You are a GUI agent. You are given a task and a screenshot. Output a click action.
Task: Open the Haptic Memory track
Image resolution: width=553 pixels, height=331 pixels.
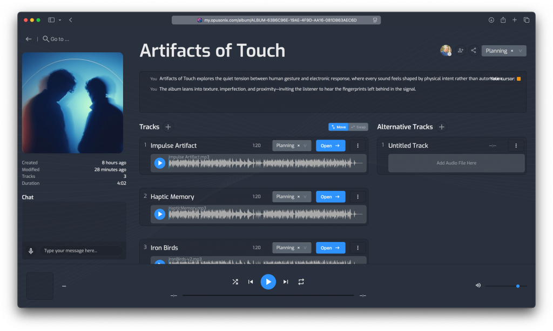click(330, 197)
